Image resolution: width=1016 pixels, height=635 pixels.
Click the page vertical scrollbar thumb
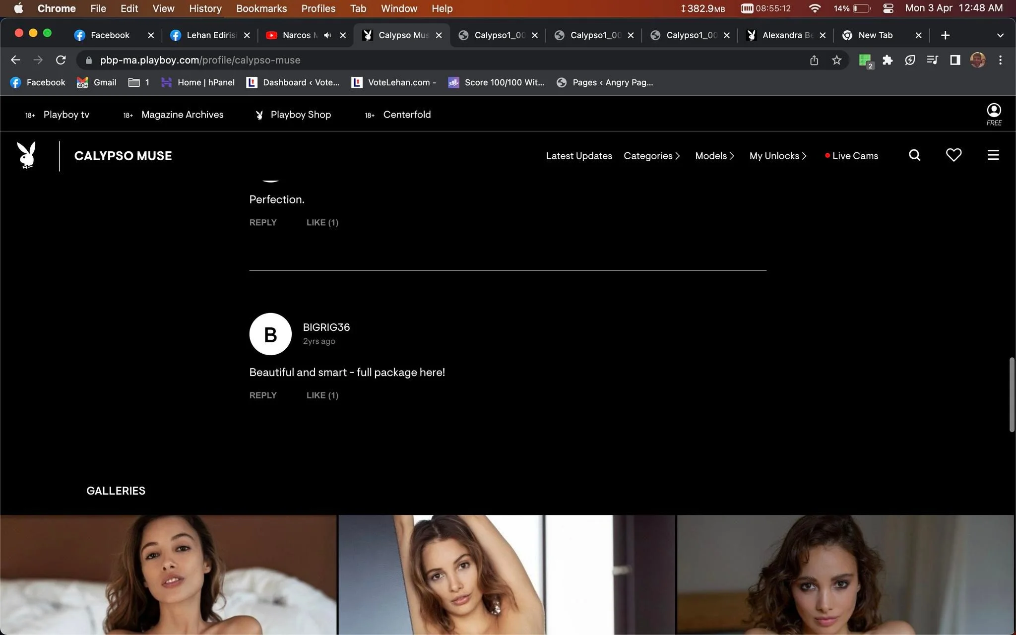pos(1012,394)
